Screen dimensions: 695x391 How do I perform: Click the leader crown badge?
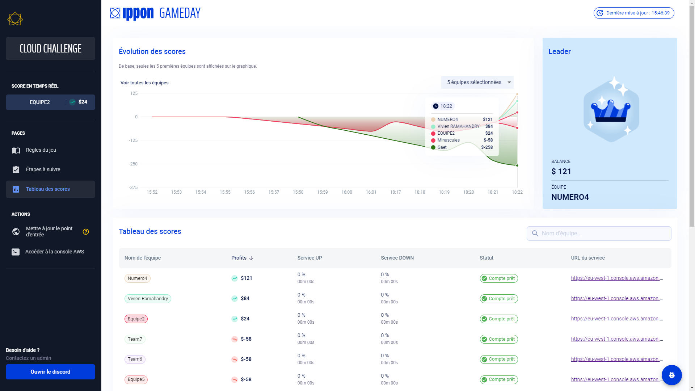pyautogui.click(x=611, y=109)
